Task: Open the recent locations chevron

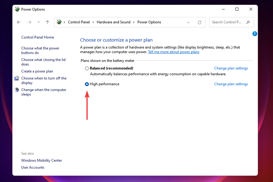Action: [x=39, y=22]
